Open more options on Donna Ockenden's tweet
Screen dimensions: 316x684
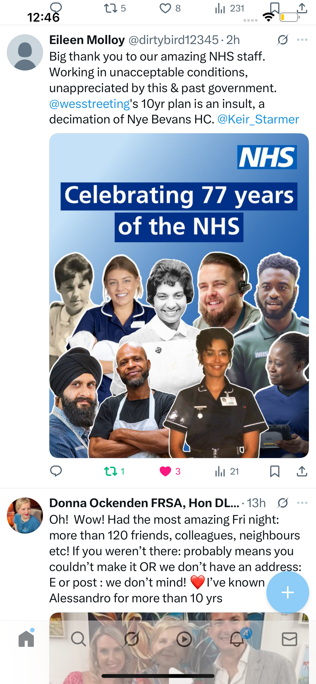(x=302, y=503)
